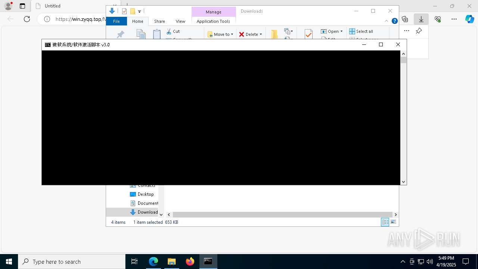
Task: Open Task View on taskbar
Action: click(x=134, y=262)
